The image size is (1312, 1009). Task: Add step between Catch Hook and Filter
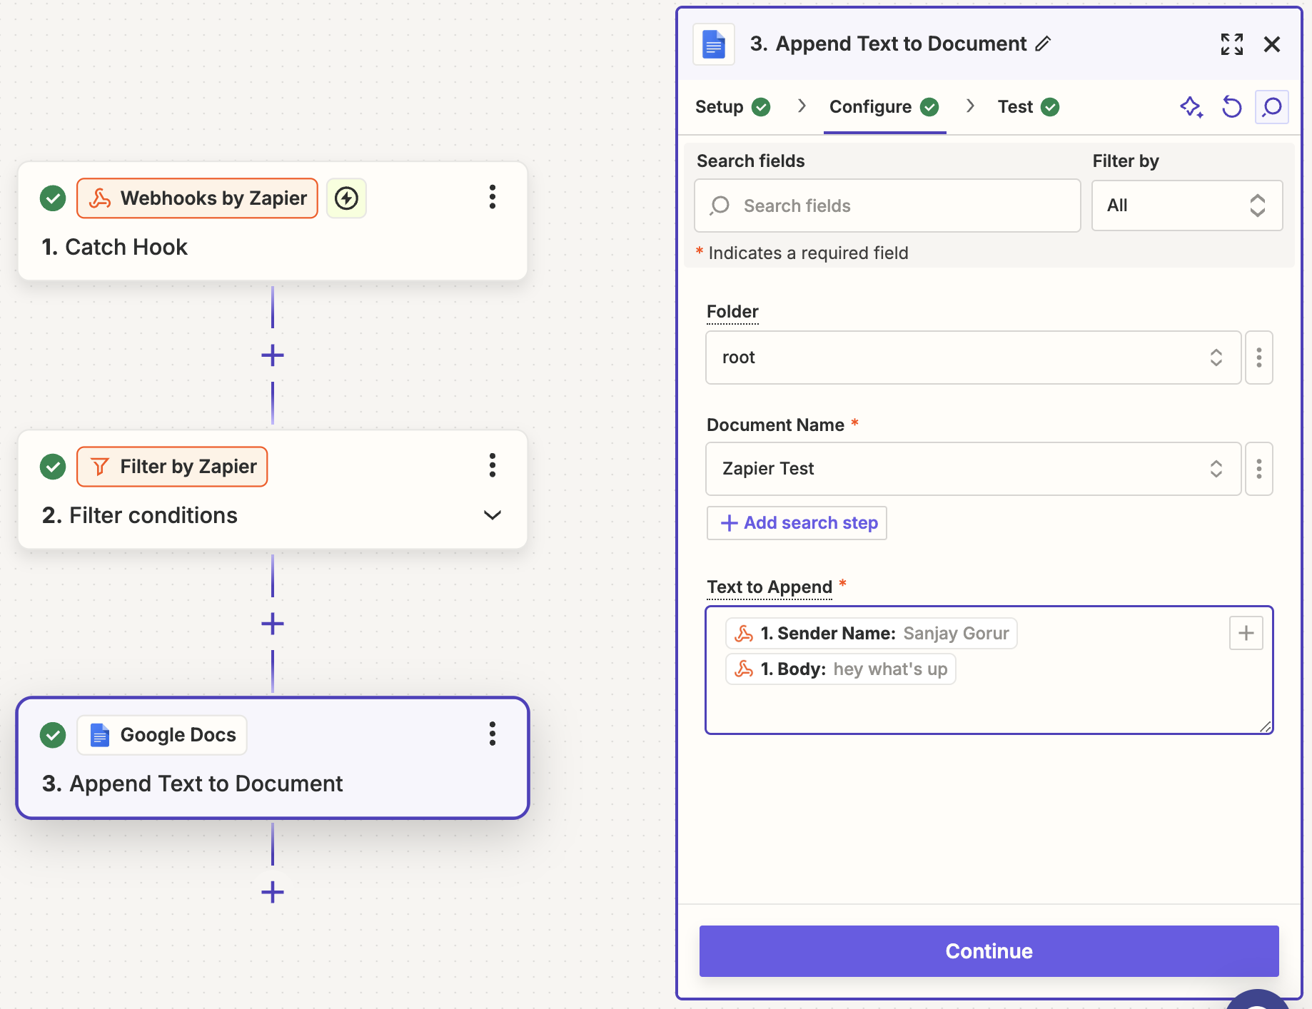pos(273,355)
